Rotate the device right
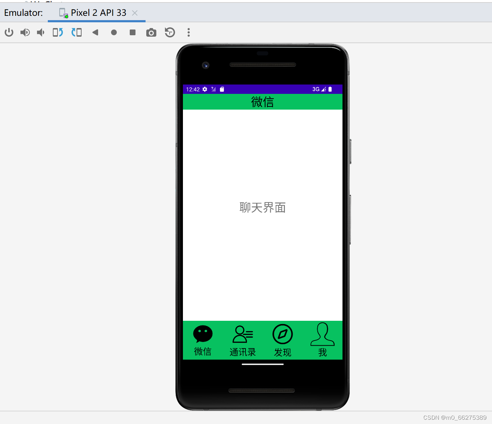Image resolution: width=492 pixels, height=424 pixels. pos(77,32)
